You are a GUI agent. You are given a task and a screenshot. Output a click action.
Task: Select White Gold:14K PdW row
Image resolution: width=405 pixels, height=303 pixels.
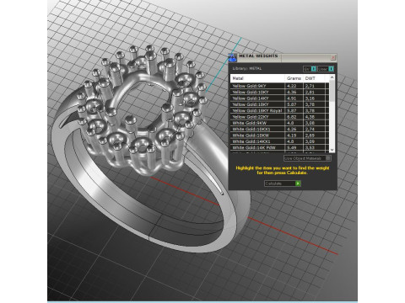(279, 147)
